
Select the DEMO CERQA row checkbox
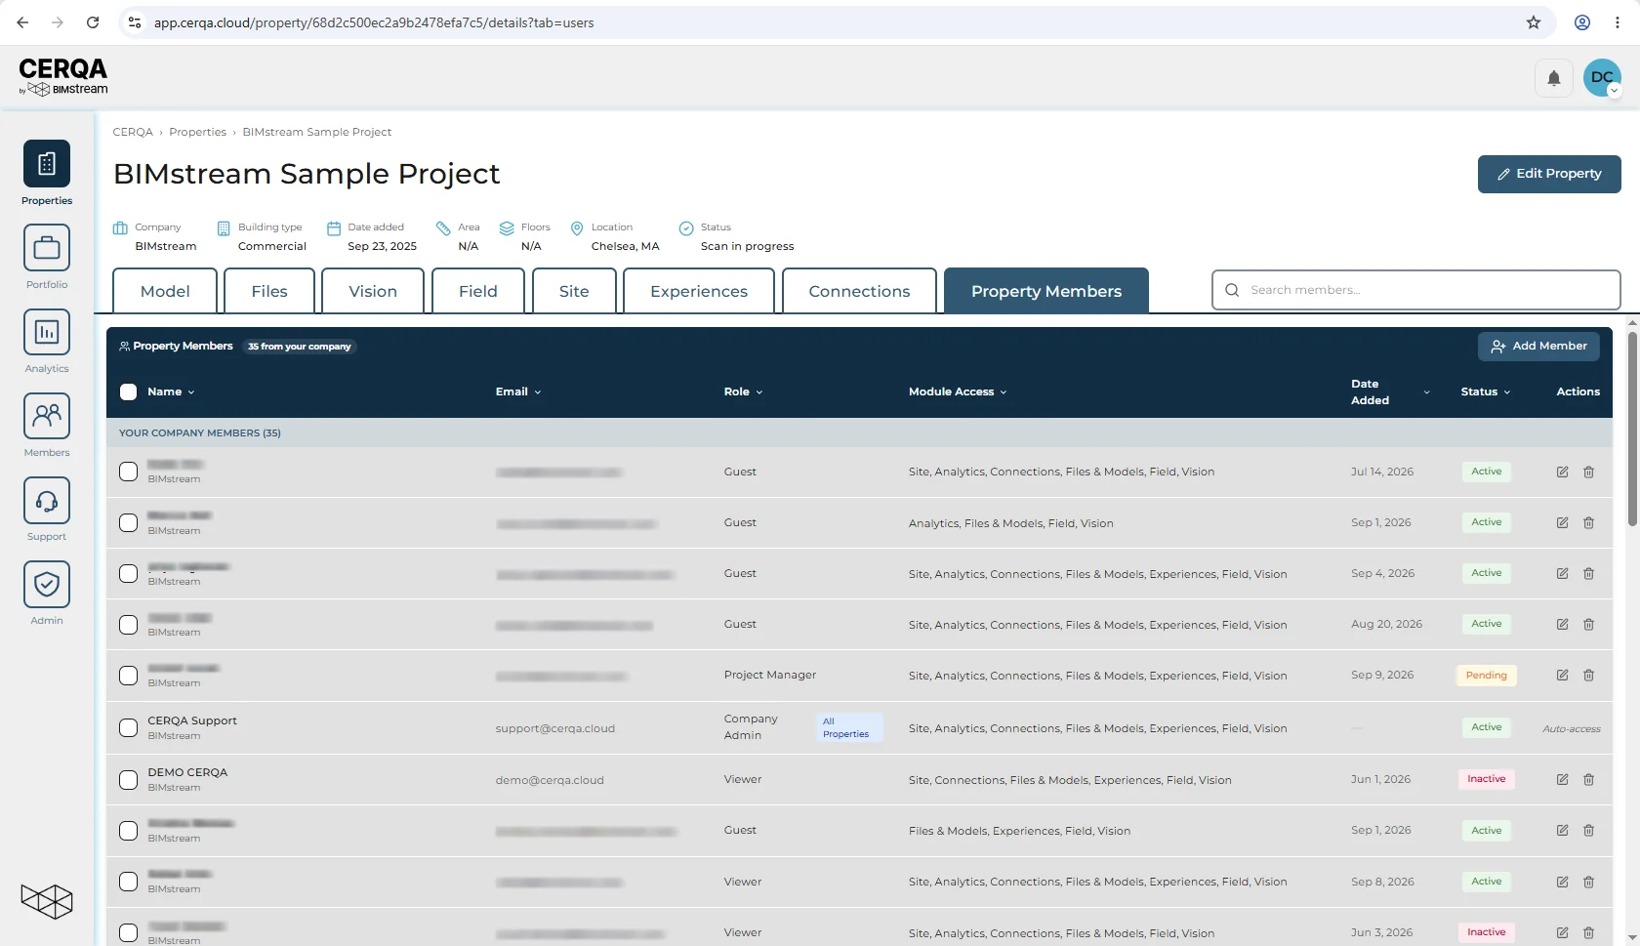tap(128, 779)
